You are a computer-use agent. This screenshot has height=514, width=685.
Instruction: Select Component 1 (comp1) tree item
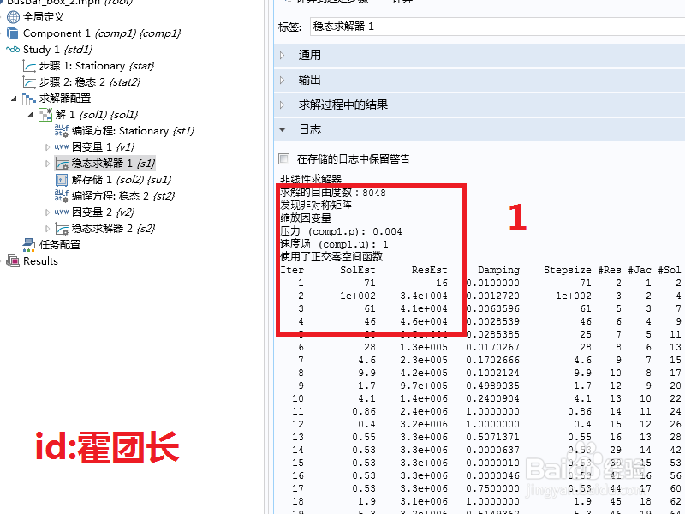click(102, 33)
